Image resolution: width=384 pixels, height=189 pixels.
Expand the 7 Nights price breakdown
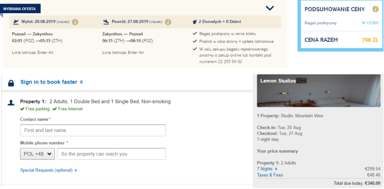[x=267, y=169]
